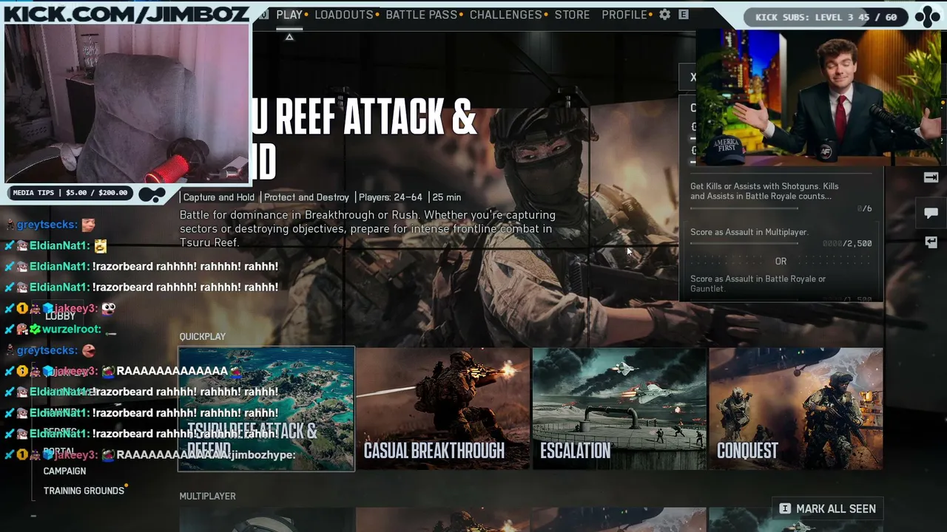Click the 'Protect and Destroy' mode tag

tap(306, 197)
